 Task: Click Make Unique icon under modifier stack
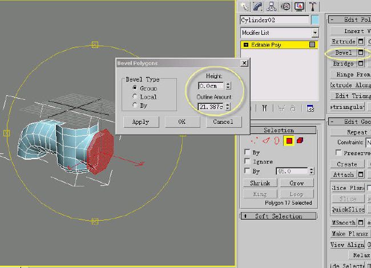coord(281,108)
